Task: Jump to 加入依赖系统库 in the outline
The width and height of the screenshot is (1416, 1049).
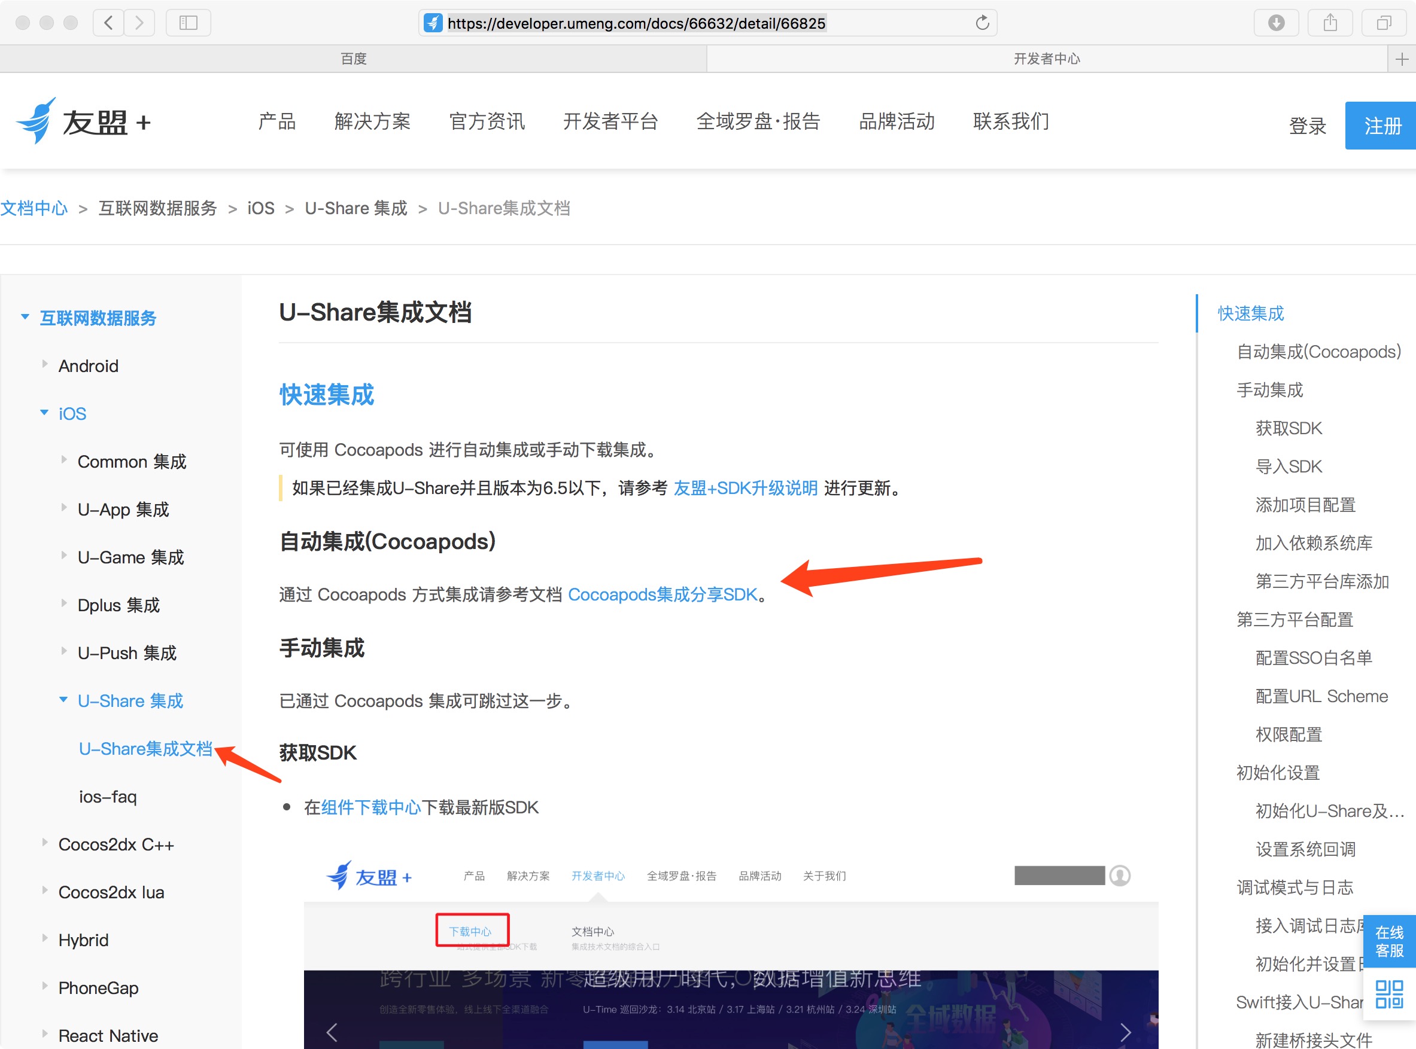Action: pos(1314,543)
